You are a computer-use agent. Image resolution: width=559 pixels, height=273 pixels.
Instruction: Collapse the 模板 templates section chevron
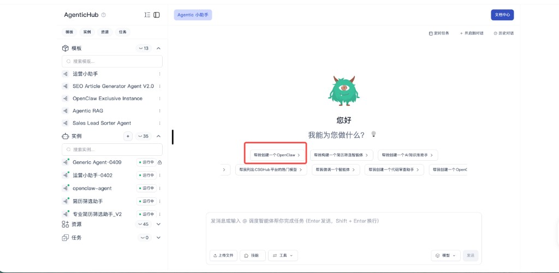point(158,48)
